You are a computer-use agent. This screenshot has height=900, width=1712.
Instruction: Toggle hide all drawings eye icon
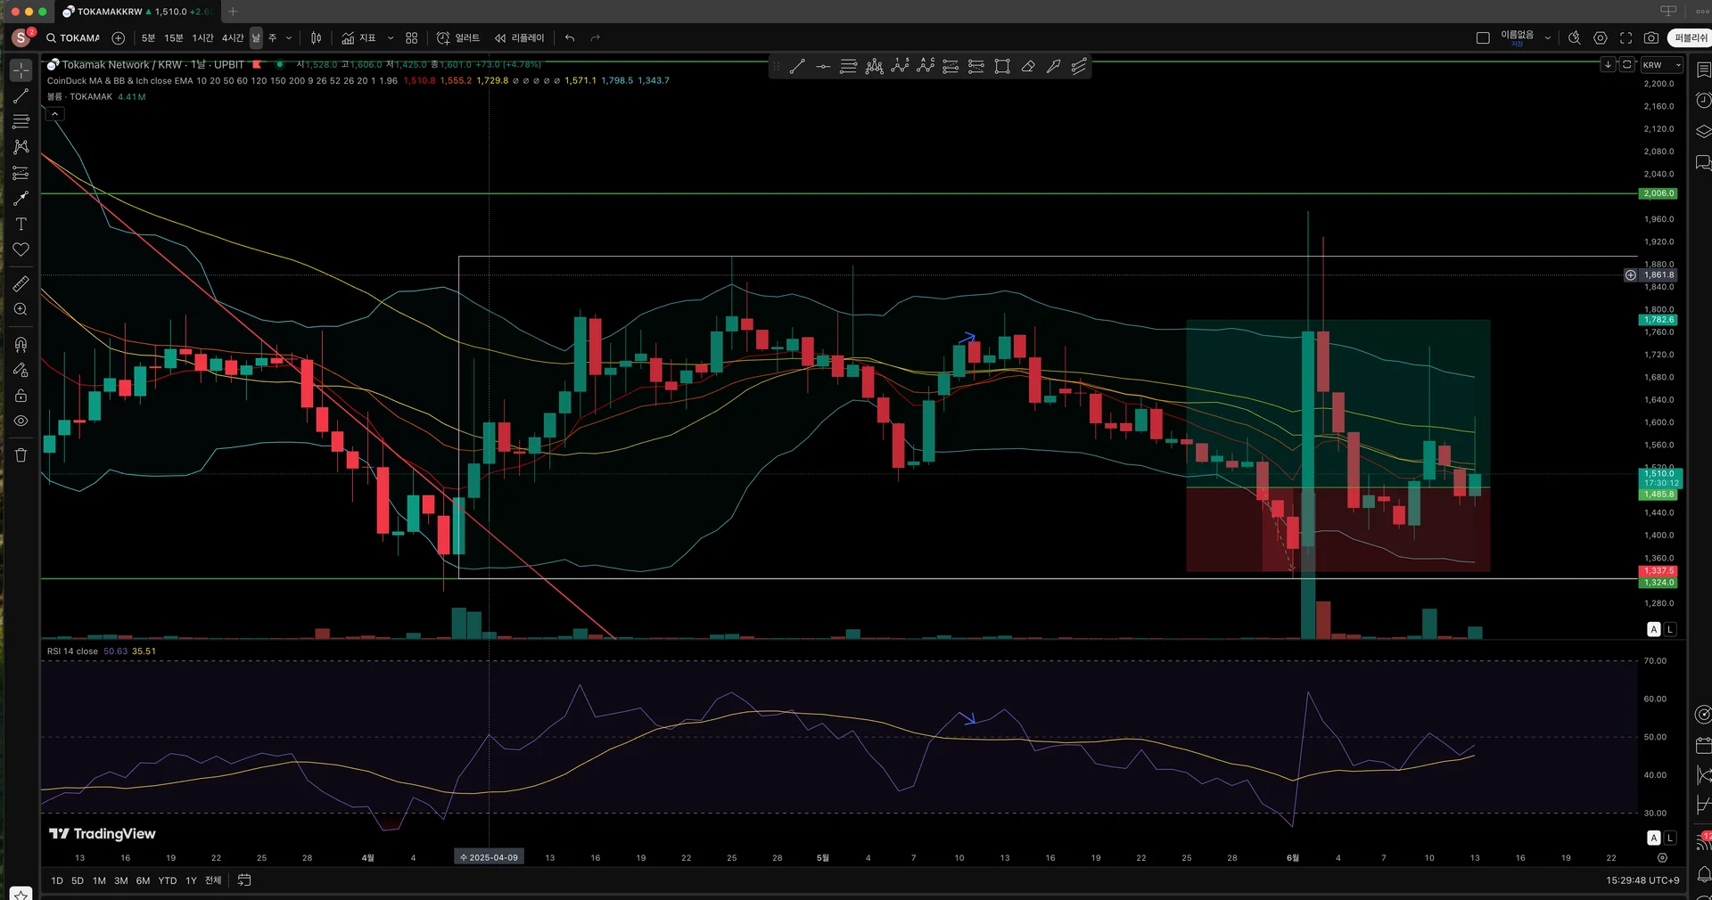(x=21, y=421)
